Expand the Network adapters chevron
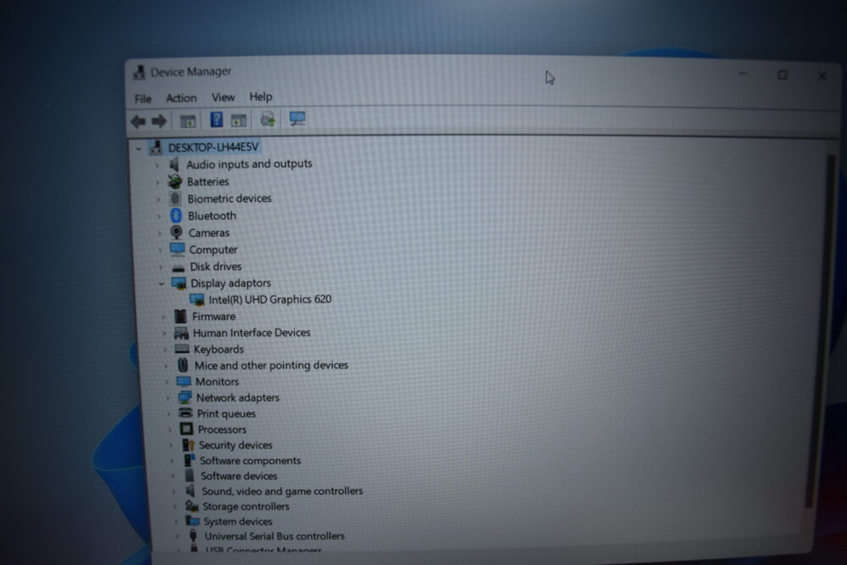This screenshot has height=565, width=847. pyautogui.click(x=168, y=399)
